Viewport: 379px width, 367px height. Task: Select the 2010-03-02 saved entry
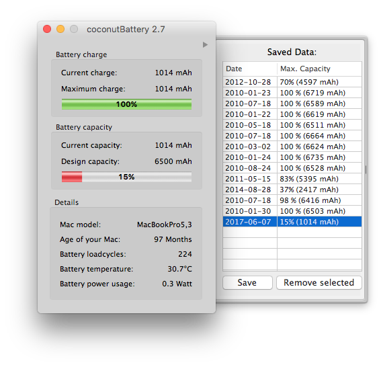(x=292, y=147)
